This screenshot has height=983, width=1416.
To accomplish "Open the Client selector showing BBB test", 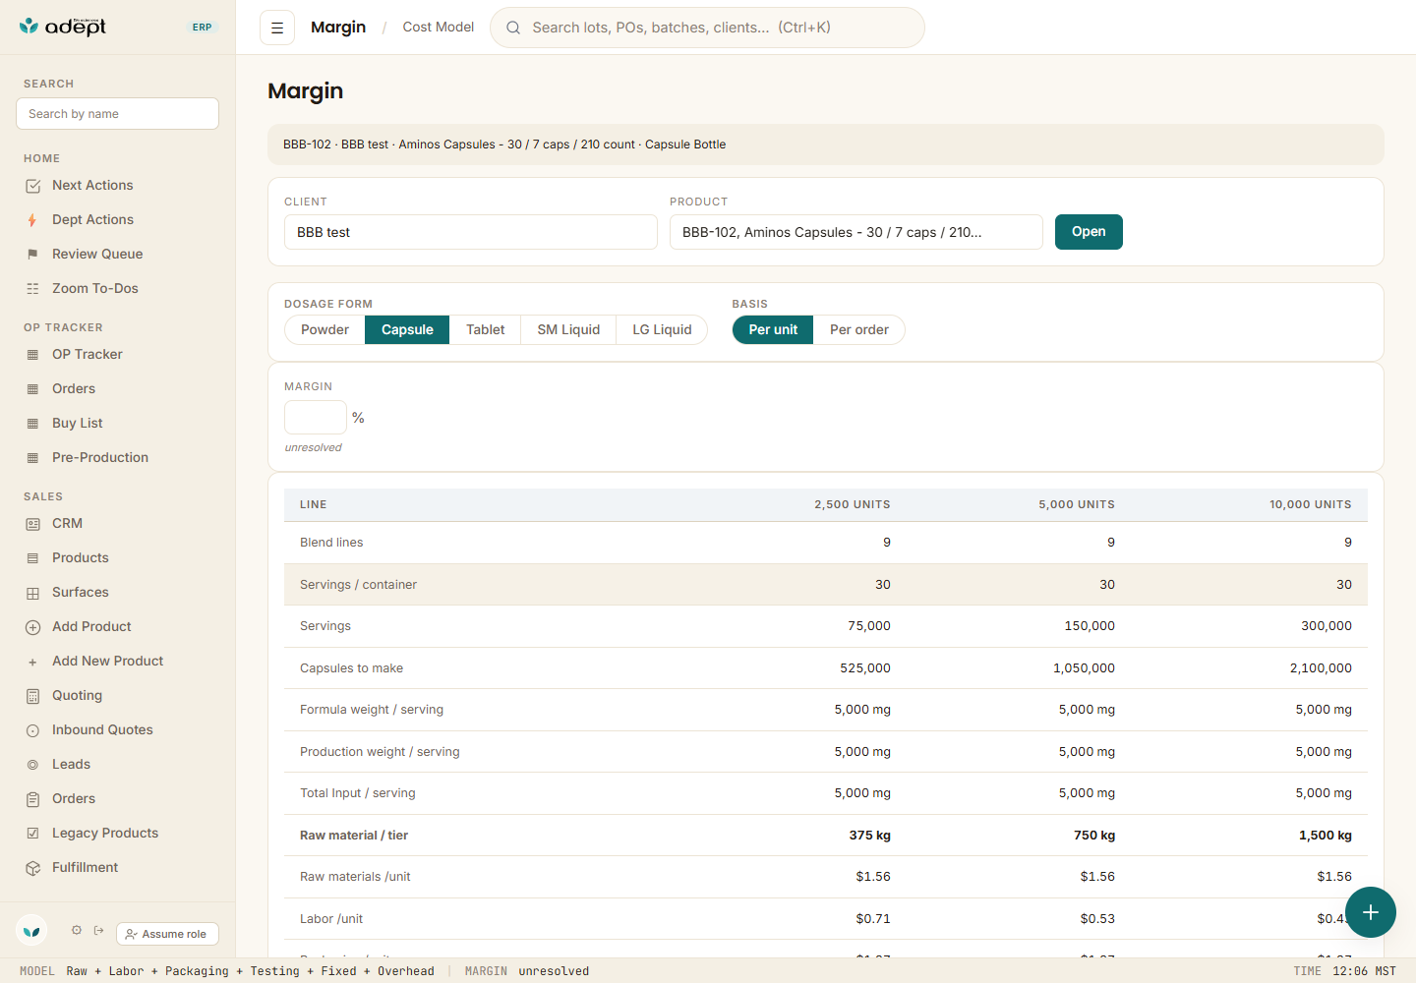I will pyautogui.click(x=471, y=232).
